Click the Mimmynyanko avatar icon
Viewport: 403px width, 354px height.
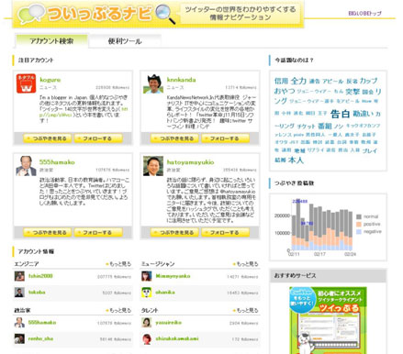(x=147, y=276)
